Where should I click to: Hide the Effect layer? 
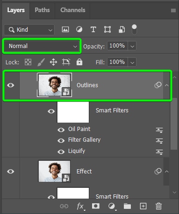pos(11,172)
